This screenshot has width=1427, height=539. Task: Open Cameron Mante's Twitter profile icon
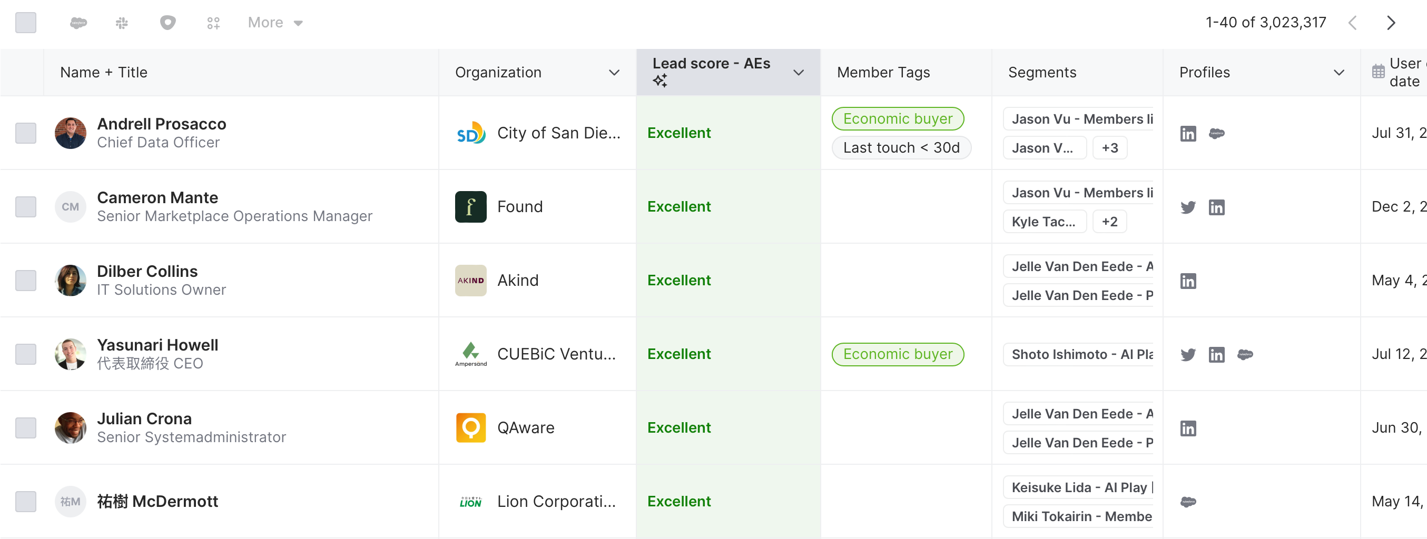click(x=1188, y=207)
